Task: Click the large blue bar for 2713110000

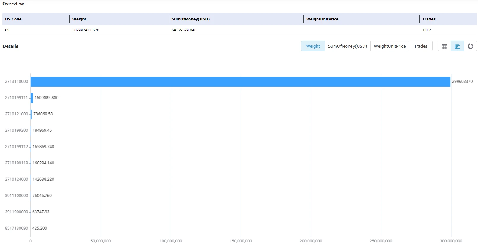Action: [x=240, y=82]
